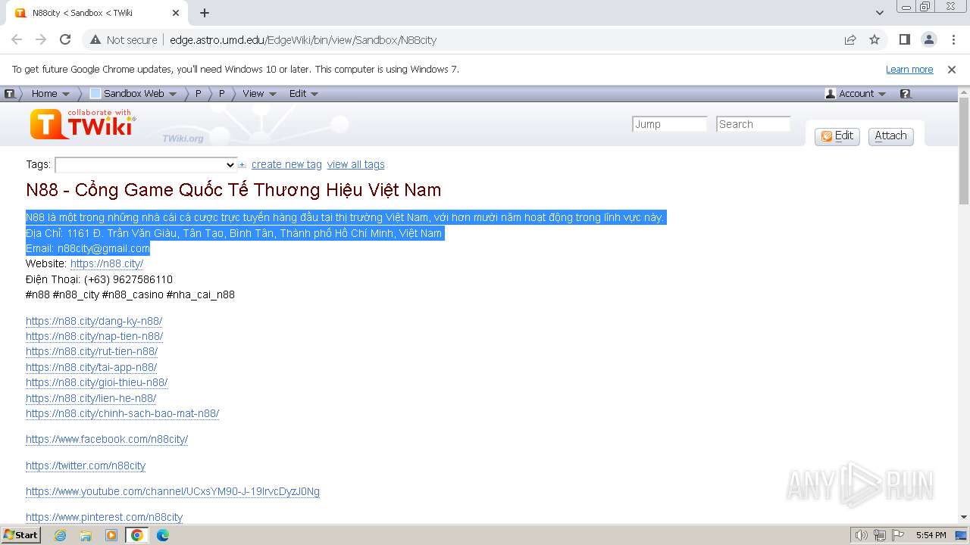Open the nap-tien-n88 link
Viewport: 970px width, 545px height.
pyautogui.click(x=95, y=336)
